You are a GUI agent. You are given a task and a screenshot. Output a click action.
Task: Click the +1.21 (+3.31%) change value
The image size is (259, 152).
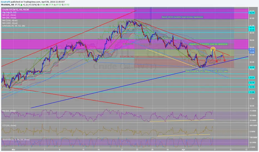29,5
